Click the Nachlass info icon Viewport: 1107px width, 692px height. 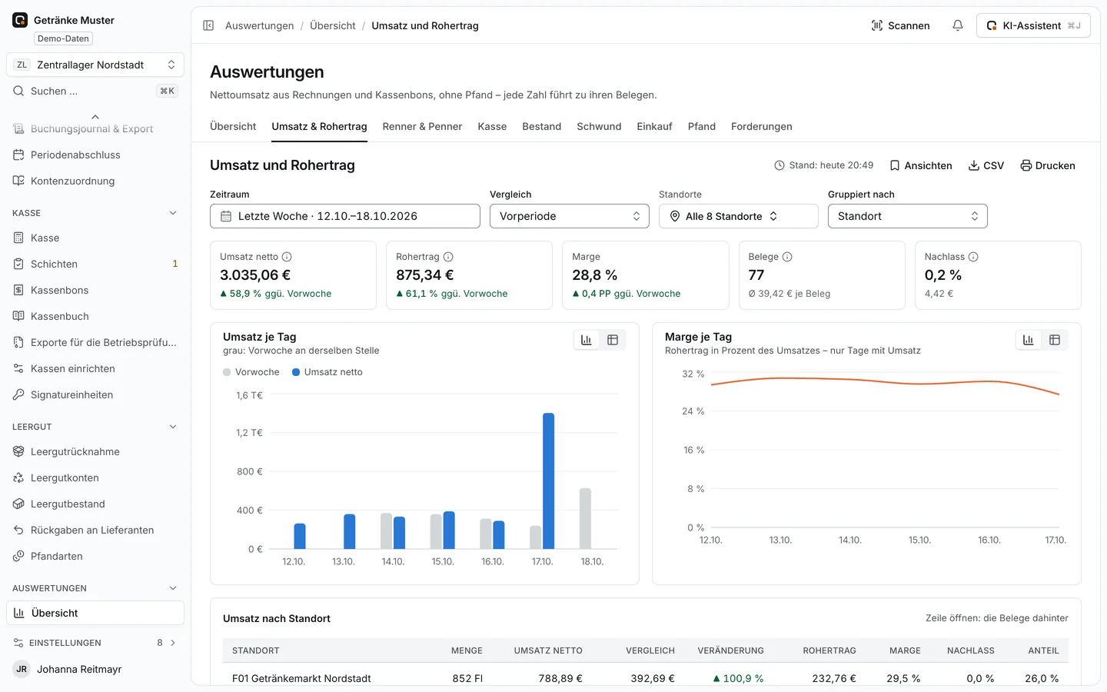pyautogui.click(x=973, y=257)
